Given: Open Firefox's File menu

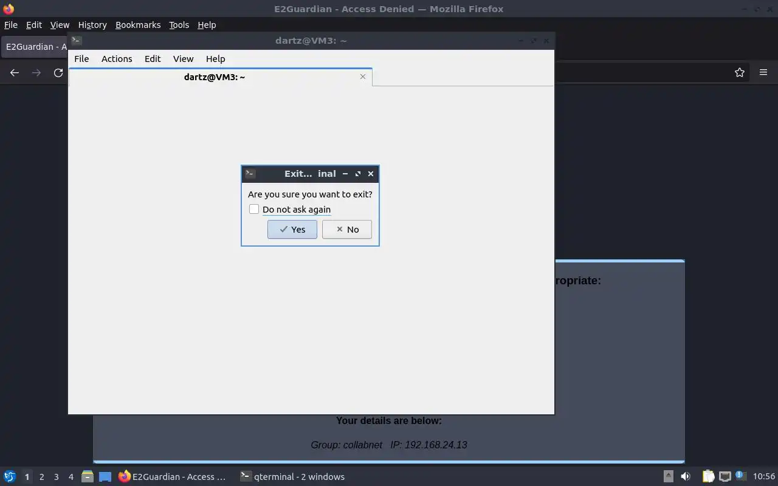Looking at the screenshot, I should (x=11, y=25).
